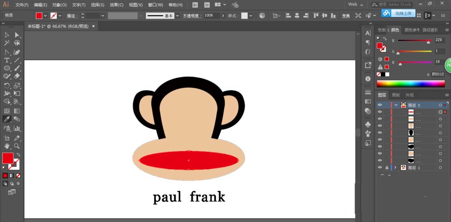Switch to the 画板 tab

click(396, 95)
